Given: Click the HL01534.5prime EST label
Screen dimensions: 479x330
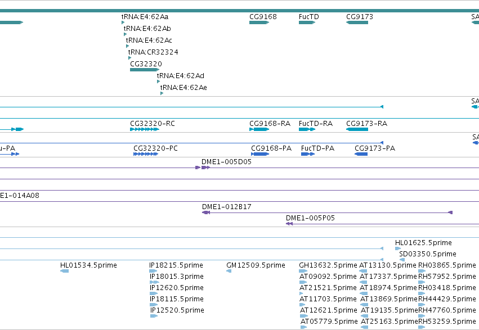Looking at the screenshot, I should coord(88,265).
